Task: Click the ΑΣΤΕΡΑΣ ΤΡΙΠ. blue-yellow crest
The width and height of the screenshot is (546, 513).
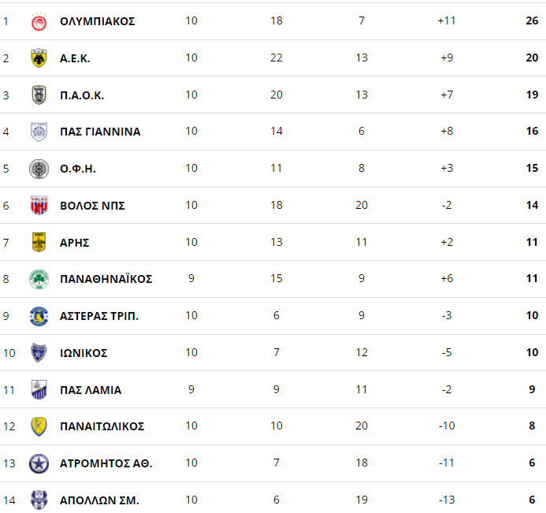Action: [39, 316]
